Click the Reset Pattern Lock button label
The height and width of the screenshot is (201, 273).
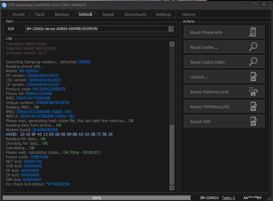(x=209, y=92)
